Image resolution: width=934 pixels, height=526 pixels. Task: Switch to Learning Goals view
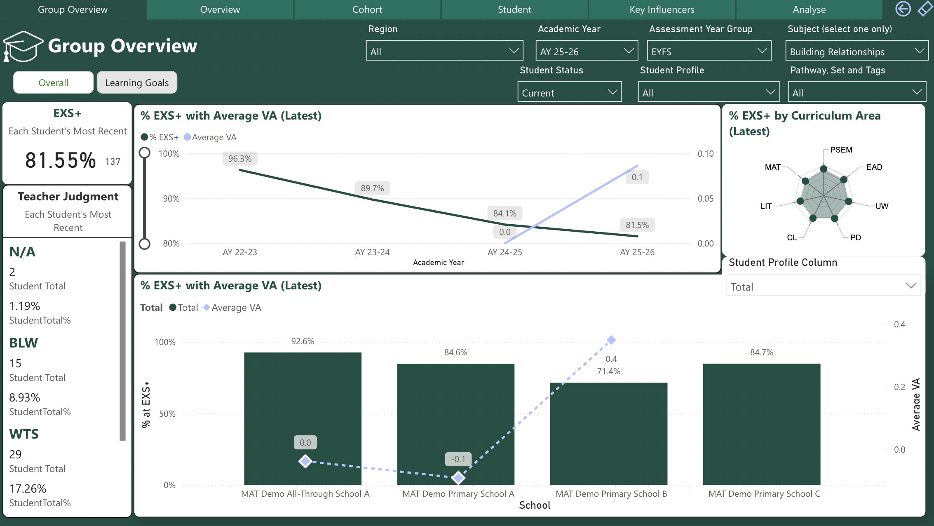click(x=137, y=82)
